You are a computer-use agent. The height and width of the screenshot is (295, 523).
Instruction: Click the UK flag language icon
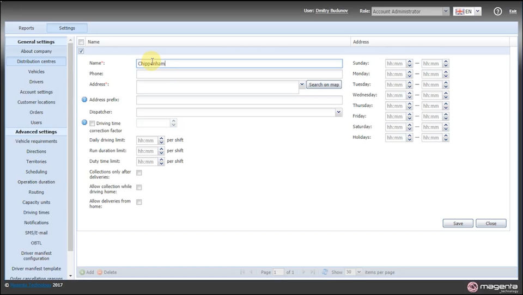click(x=460, y=11)
